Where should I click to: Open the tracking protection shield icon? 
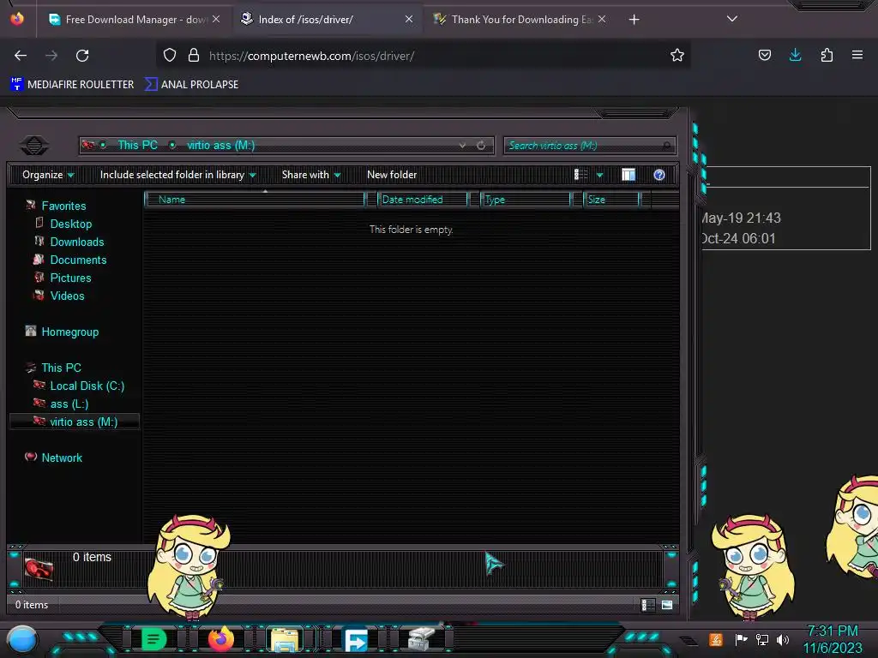coord(170,55)
